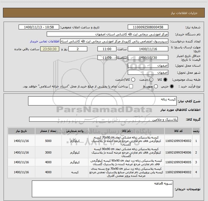Select product code 1169210993540005
The image size is (208, 201).
[x=178, y=162]
